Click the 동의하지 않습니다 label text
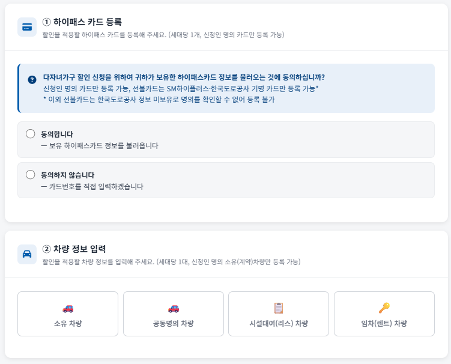 click(68, 175)
